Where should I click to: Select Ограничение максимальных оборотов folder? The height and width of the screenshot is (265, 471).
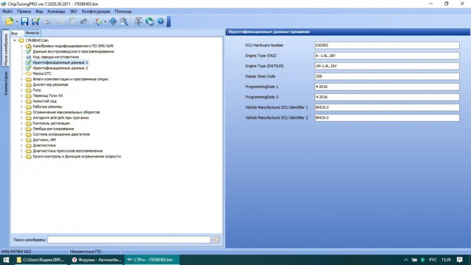(66, 112)
